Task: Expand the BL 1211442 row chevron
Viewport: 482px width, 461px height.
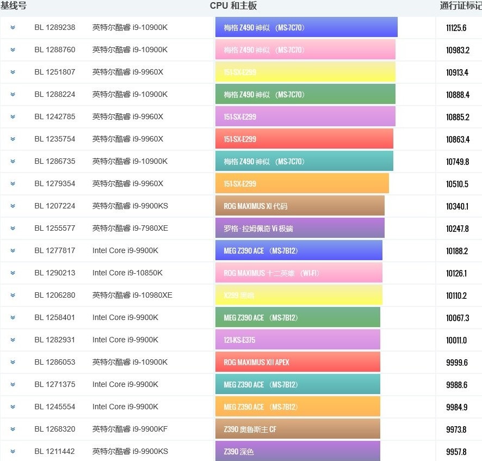Action: [x=13, y=451]
